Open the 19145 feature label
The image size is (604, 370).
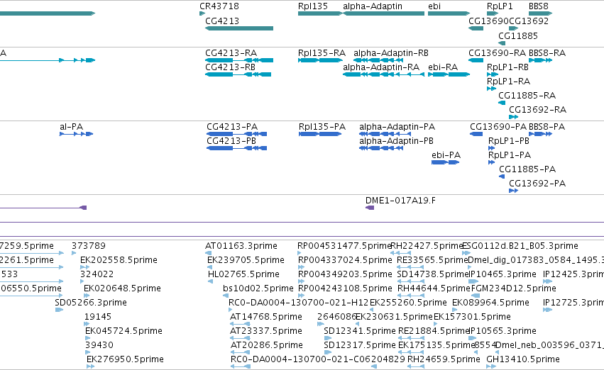tap(98, 317)
